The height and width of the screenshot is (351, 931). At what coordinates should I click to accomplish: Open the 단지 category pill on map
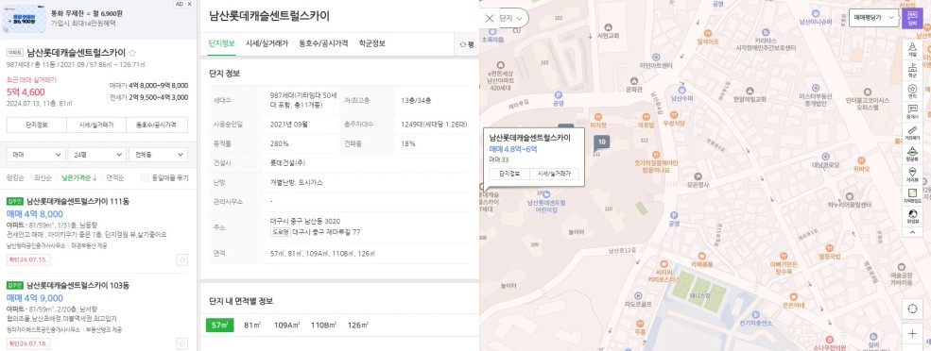click(512, 18)
